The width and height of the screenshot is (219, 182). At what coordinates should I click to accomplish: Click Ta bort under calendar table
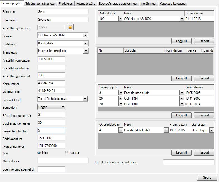tap(204, 41)
